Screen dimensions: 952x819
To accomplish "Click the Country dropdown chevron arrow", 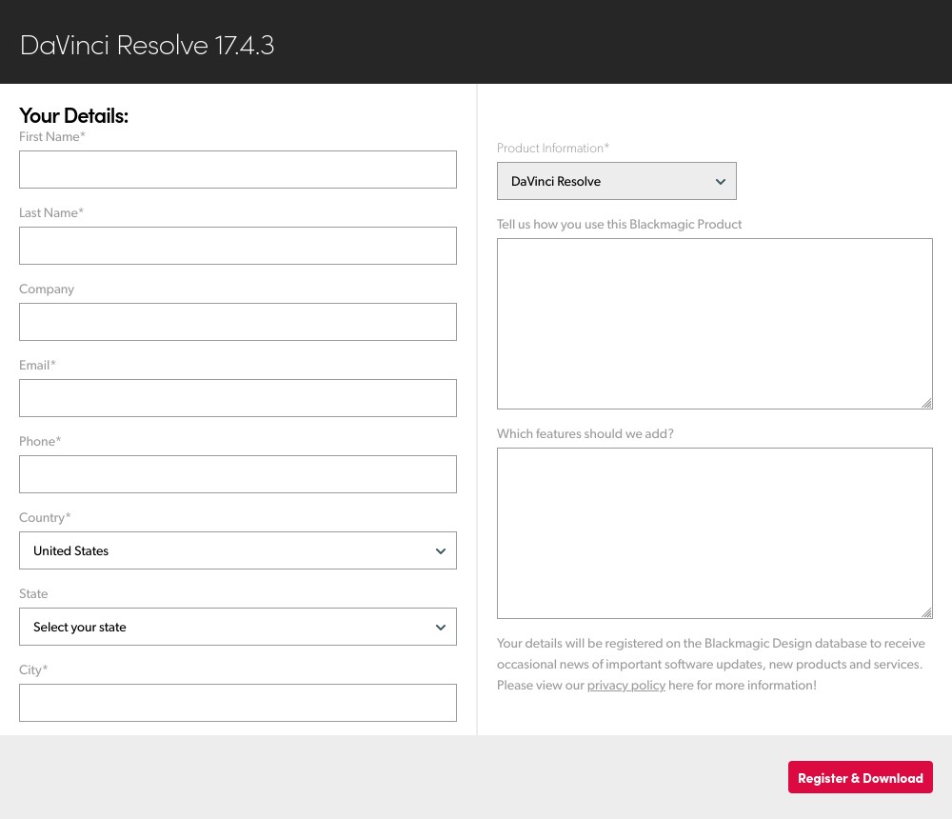I will tap(441, 550).
